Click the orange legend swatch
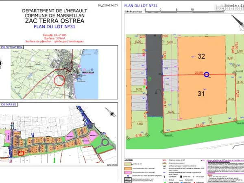This screenshot has width=244, height=183. tap(128, 168)
